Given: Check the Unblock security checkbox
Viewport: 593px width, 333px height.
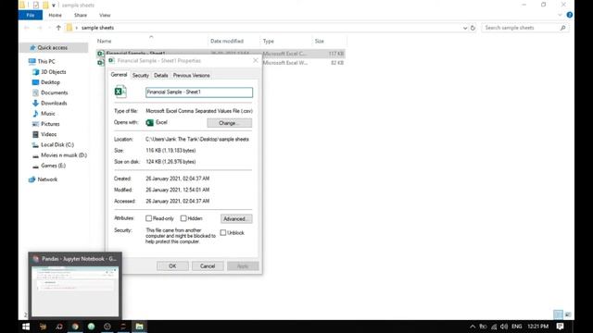Looking at the screenshot, I should 223,232.
